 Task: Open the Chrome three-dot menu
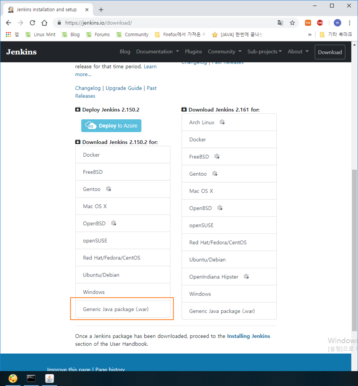349,23
